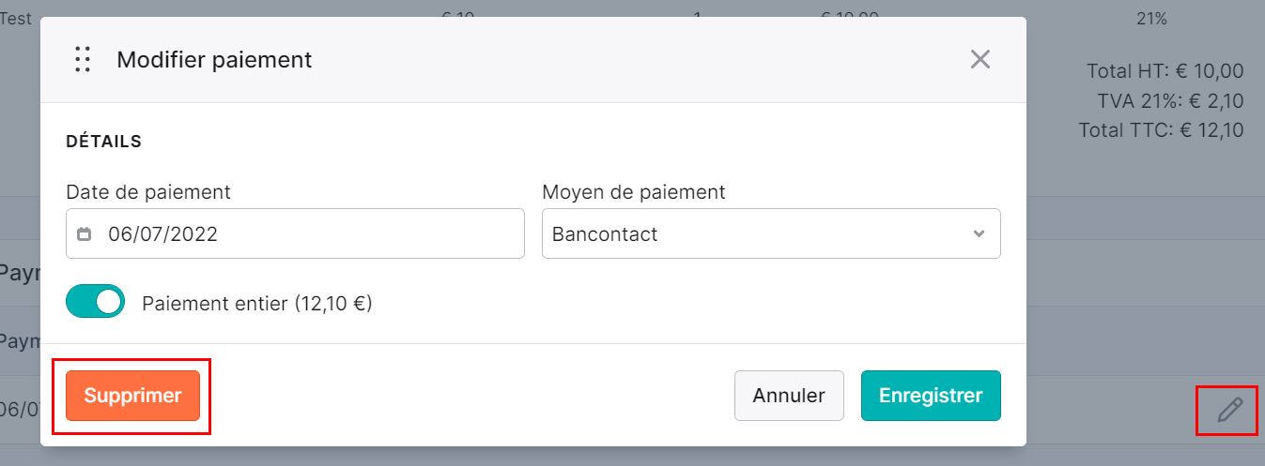Save the payment with the Enregistrer button
The height and width of the screenshot is (466, 1265).
click(x=931, y=396)
